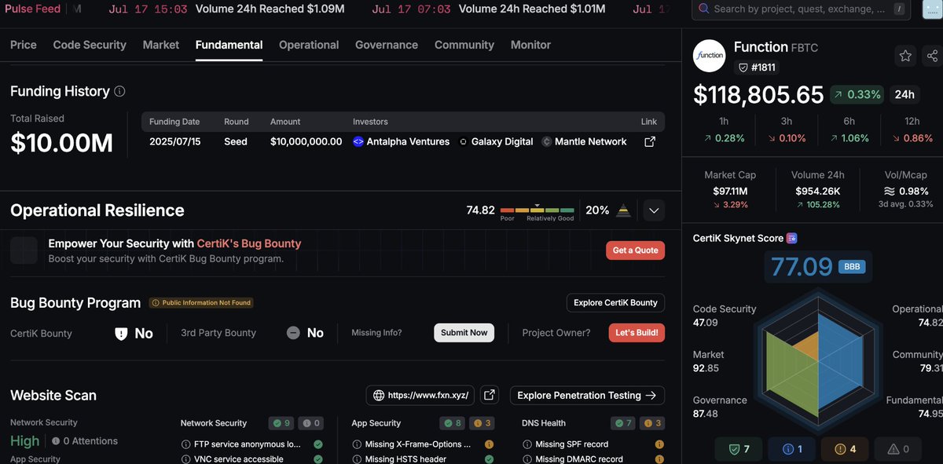The width and height of the screenshot is (943, 464).
Task: Click the Submit Now button
Action: [464, 333]
